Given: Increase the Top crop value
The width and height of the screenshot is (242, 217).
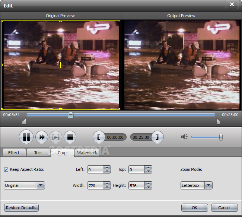Looking at the screenshot, I should [x=148, y=167].
